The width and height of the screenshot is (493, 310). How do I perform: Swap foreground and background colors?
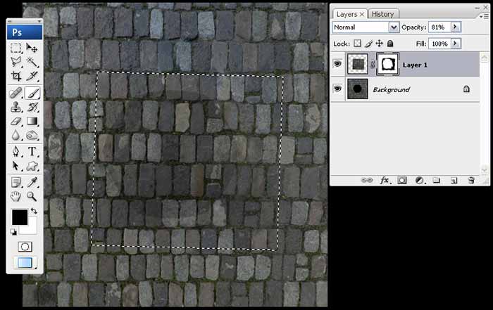click(x=34, y=211)
